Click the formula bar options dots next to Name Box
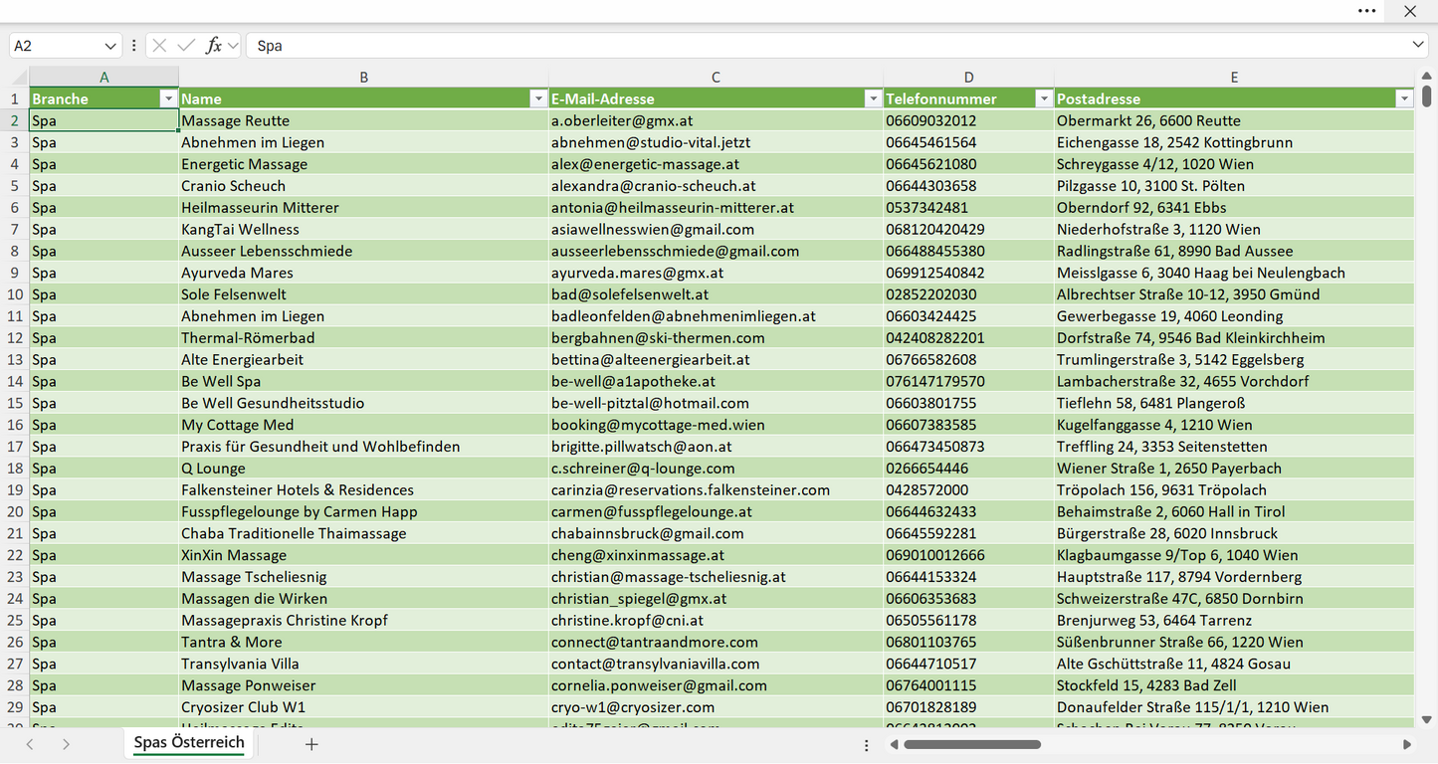The height and width of the screenshot is (764, 1438). click(x=133, y=46)
